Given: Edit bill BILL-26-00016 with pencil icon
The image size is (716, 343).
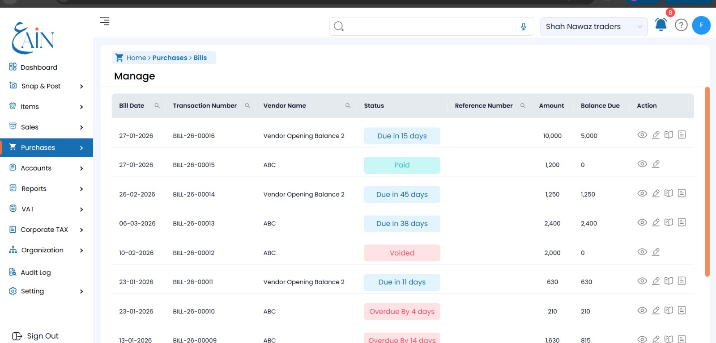Looking at the screenshot, I should [x=656, y=135].
